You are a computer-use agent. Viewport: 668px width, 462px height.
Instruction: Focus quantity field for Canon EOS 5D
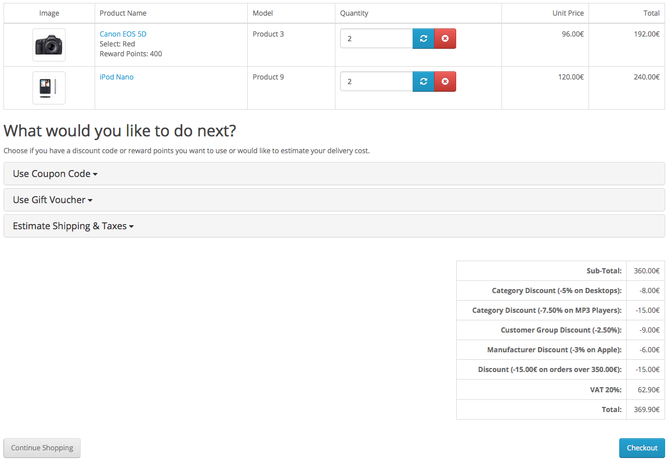377,38
